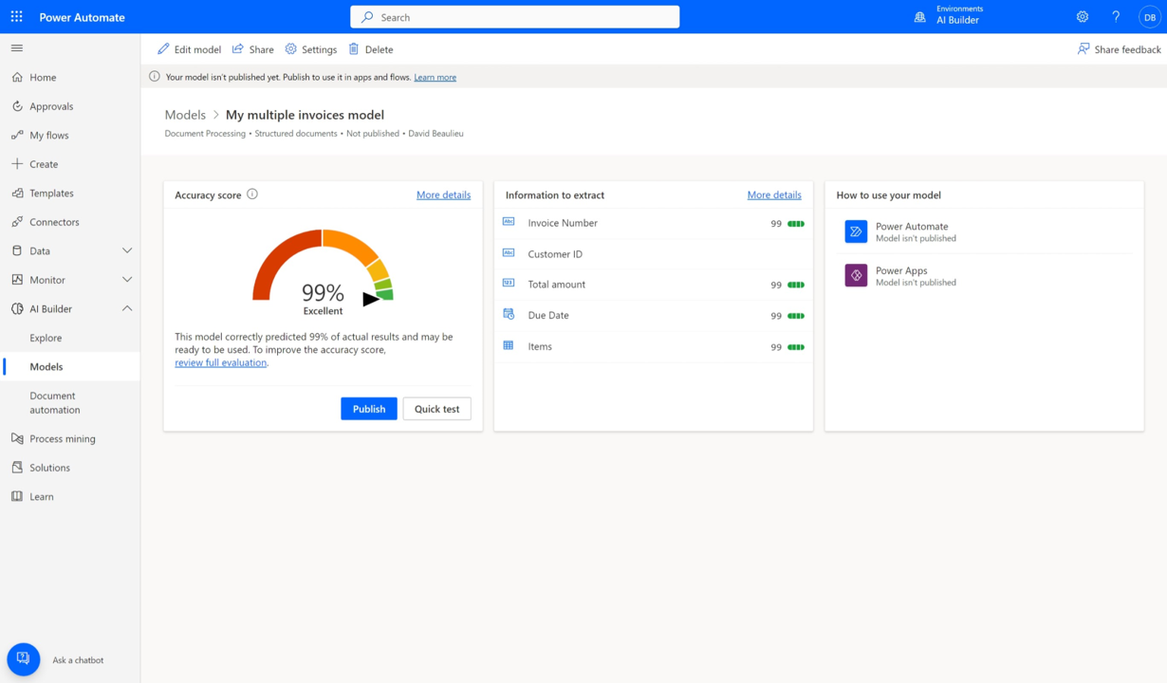Click the Items table icon in extraction list

tap(509, 346)
